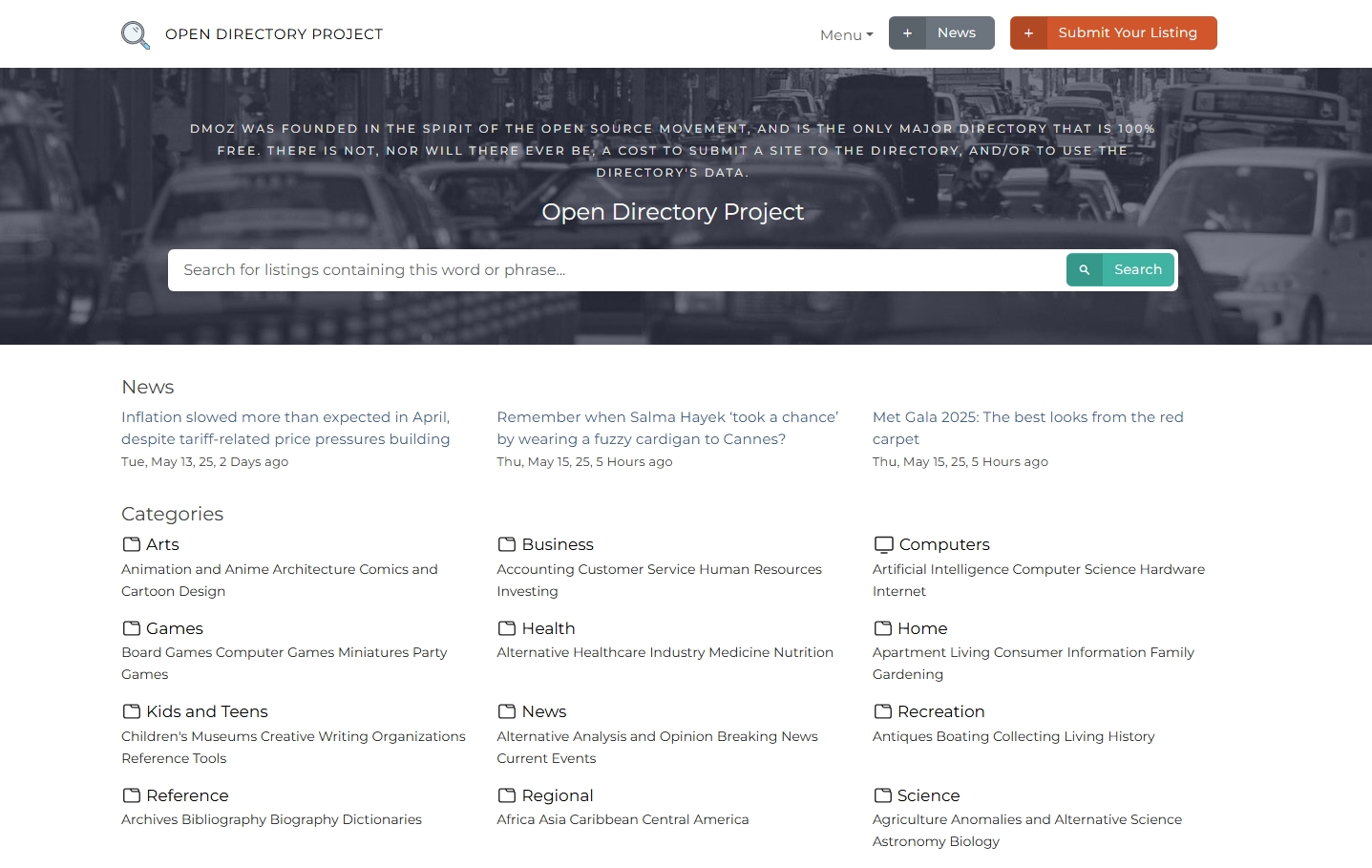
Task: Open the Salma Hayek Cannes story
Action: pyautogui.click(x=667, y=428)
